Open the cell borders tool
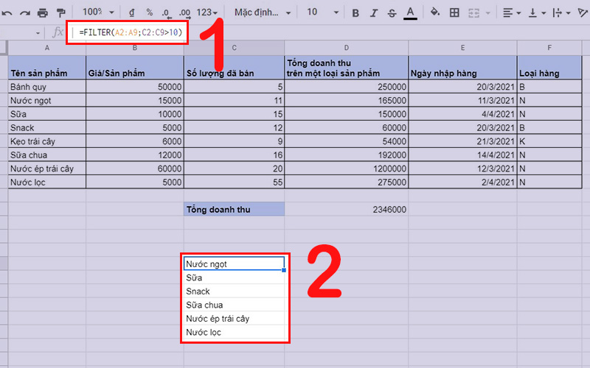This screenshot has height=368, width=590. tap(454, 13)
